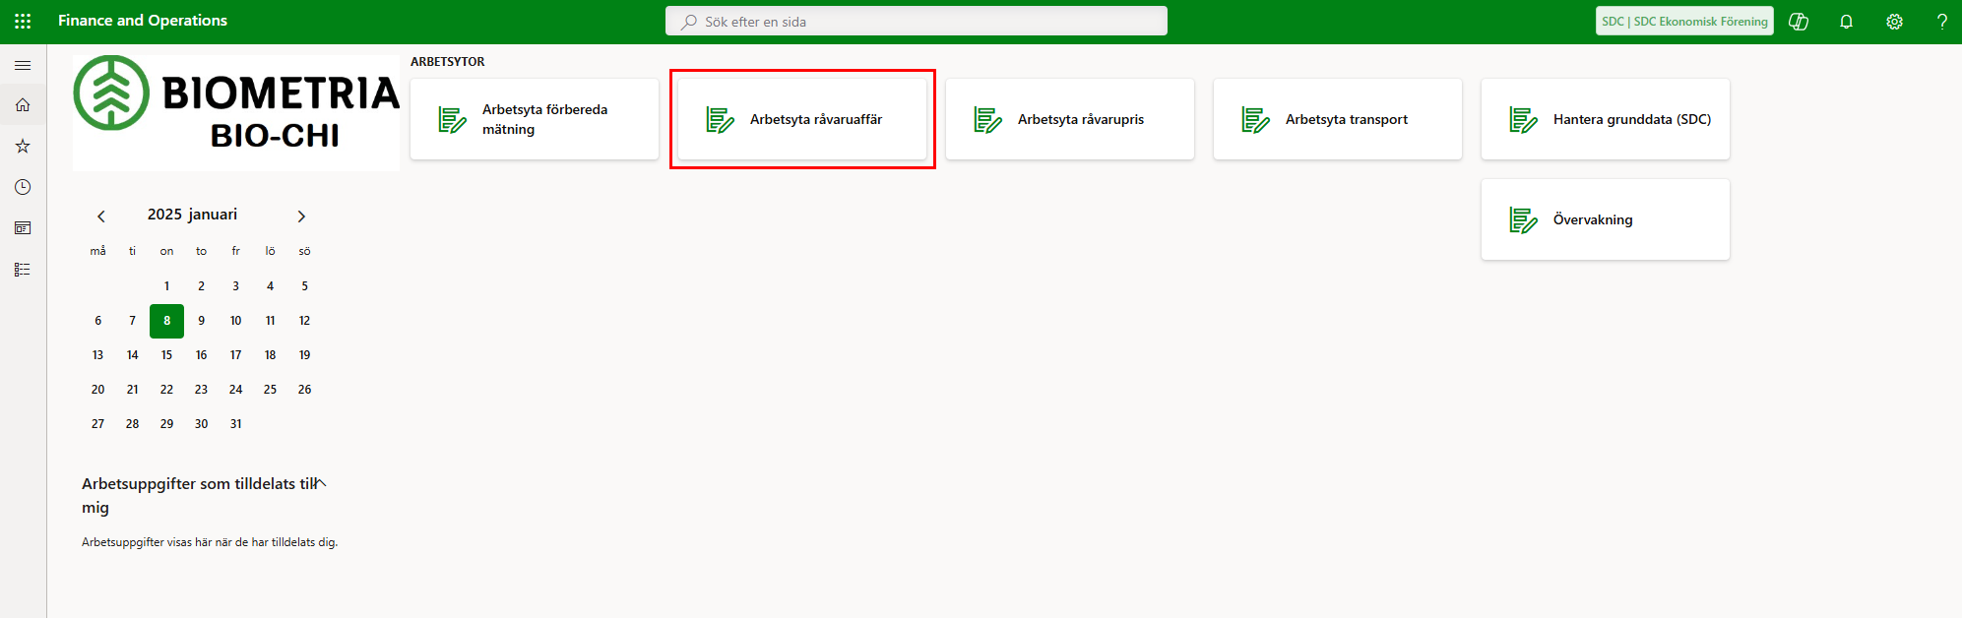The height and width of the screenshot is (618, 1962).
Task: Open the Settings gear
Action: pyautogui.click(x=1894, y=22)
